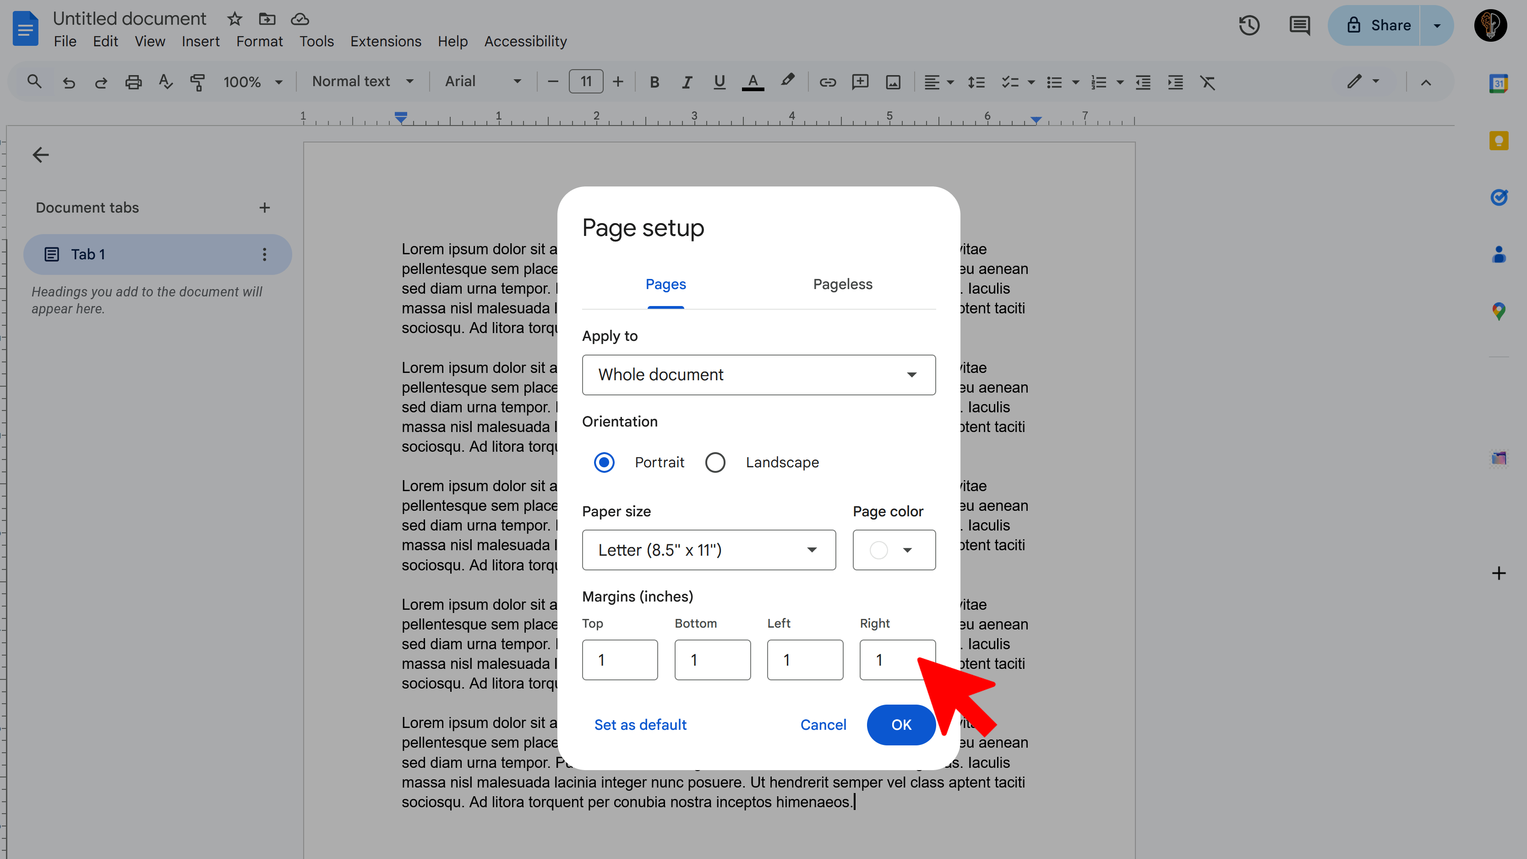Open the Apply to Whole document dropdown

click(758, 375)
